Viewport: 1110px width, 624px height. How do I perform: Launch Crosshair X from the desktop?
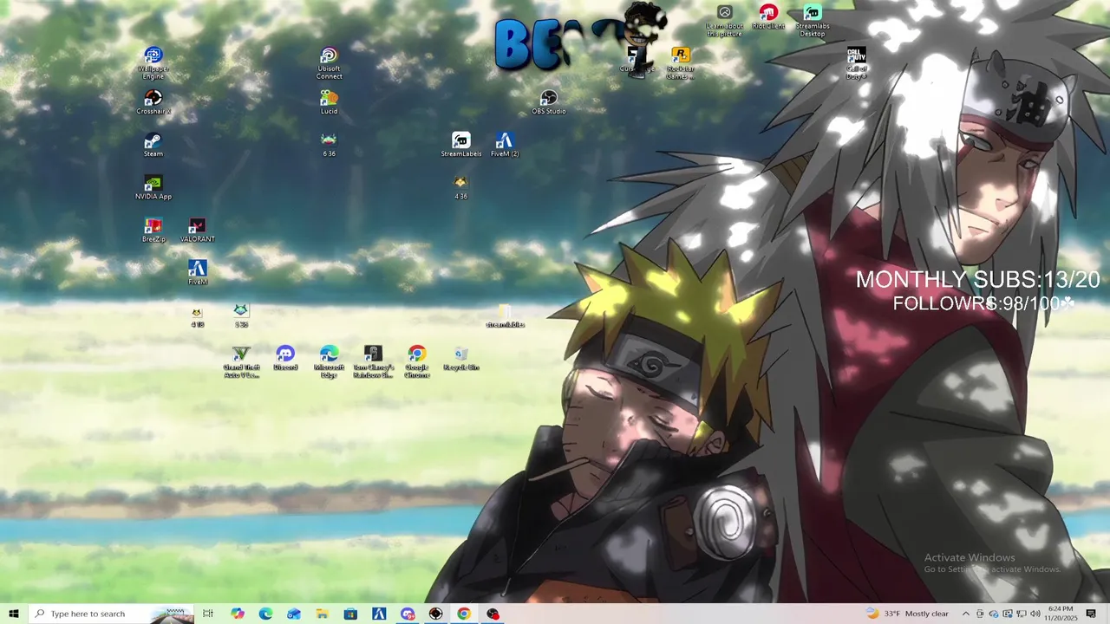click(153, 102)
